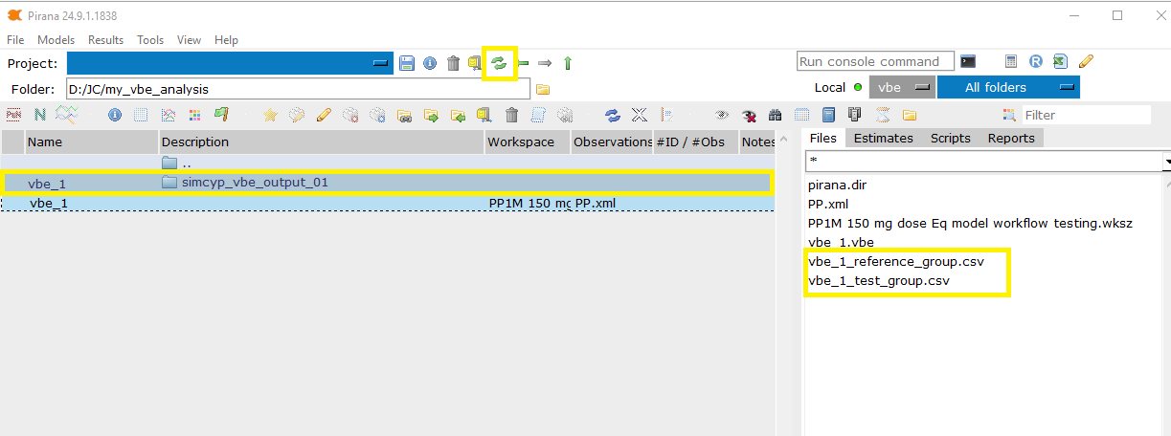Switch to the Scripts tab

[x=950, y=138]
